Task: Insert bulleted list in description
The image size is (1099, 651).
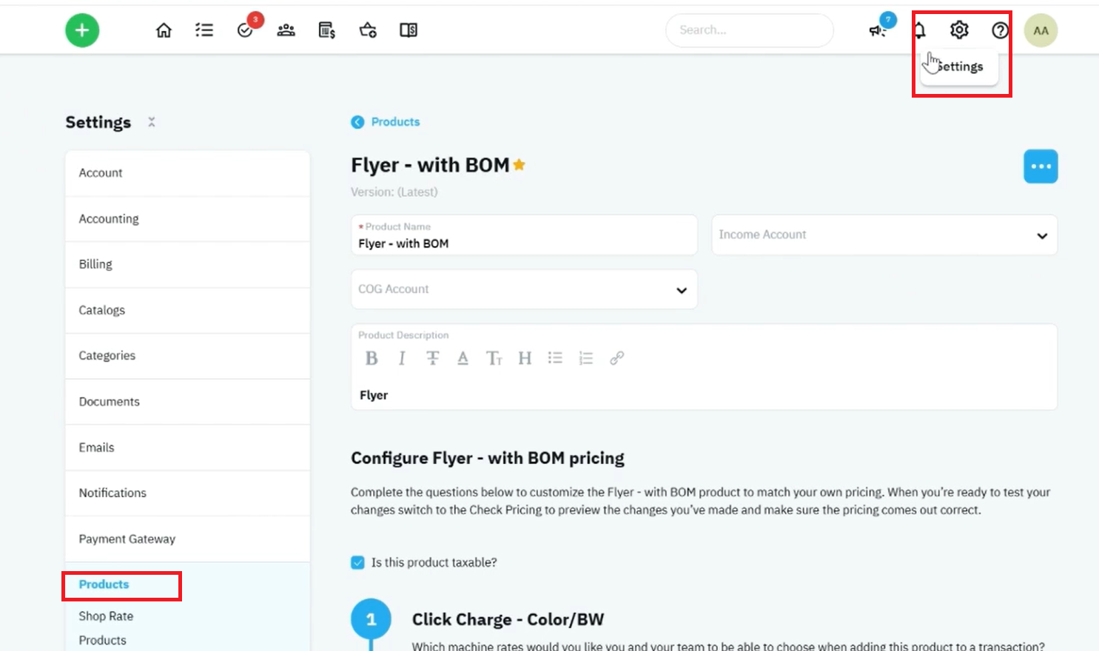Action: (x=555, y=358)
